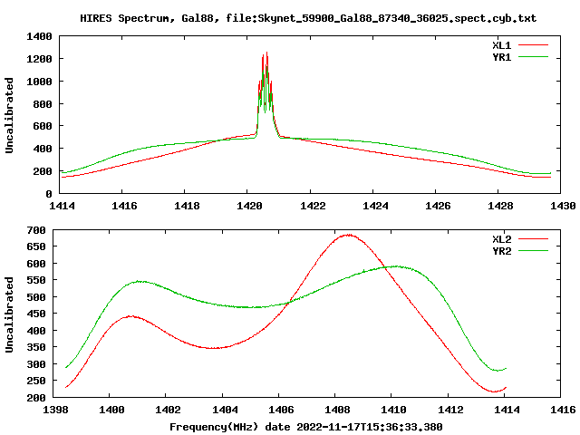Click the 1428 tick label

pos(500,206)
